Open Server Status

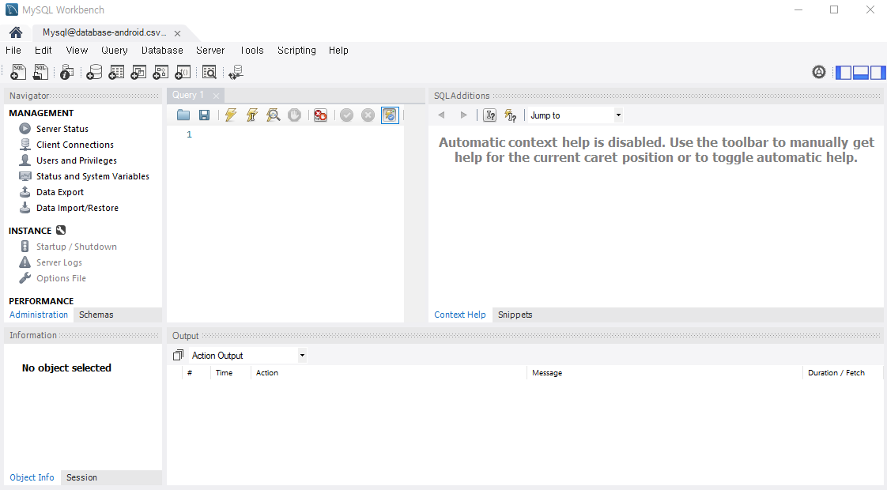[62, 129]
